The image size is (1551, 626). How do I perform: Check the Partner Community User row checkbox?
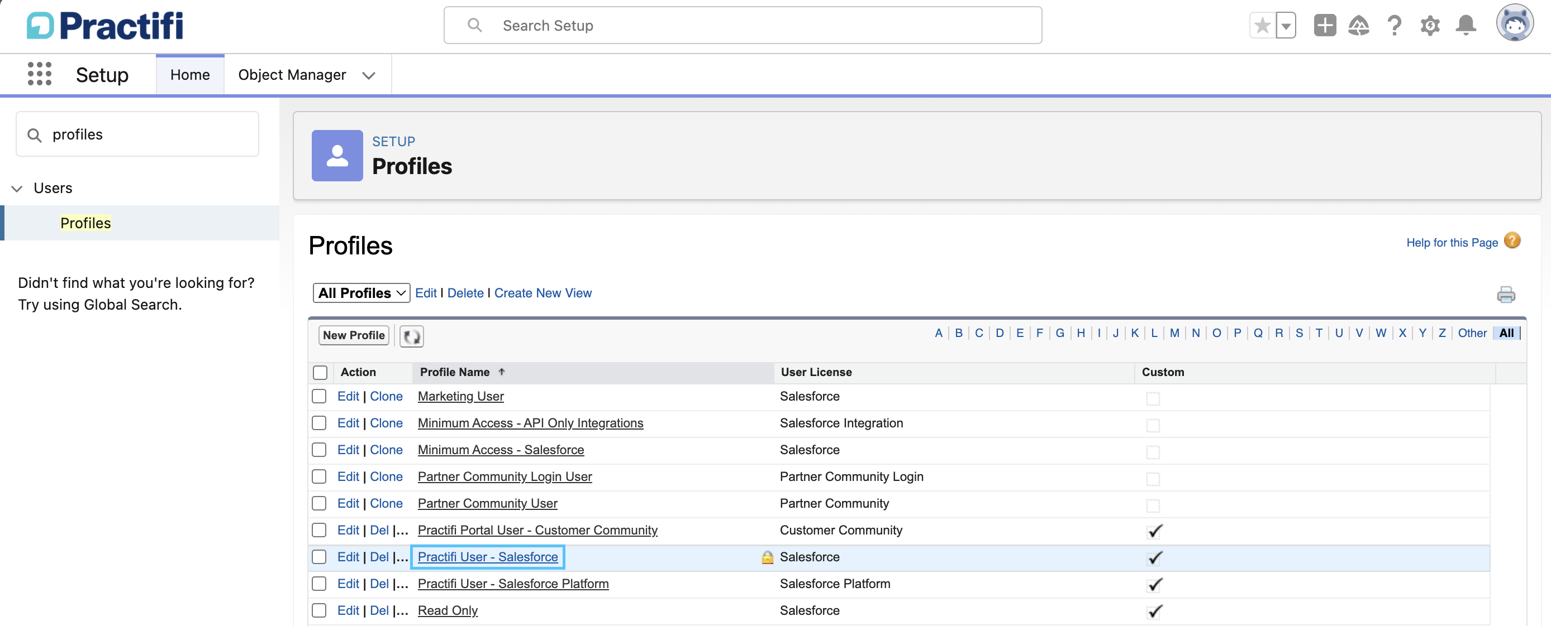[319, 503]
